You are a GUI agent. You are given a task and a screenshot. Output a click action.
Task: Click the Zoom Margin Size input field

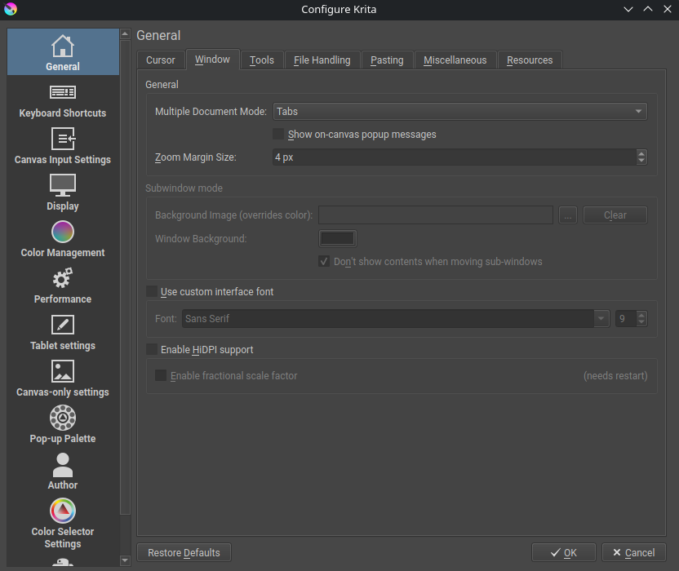click(x=453, y=157)
